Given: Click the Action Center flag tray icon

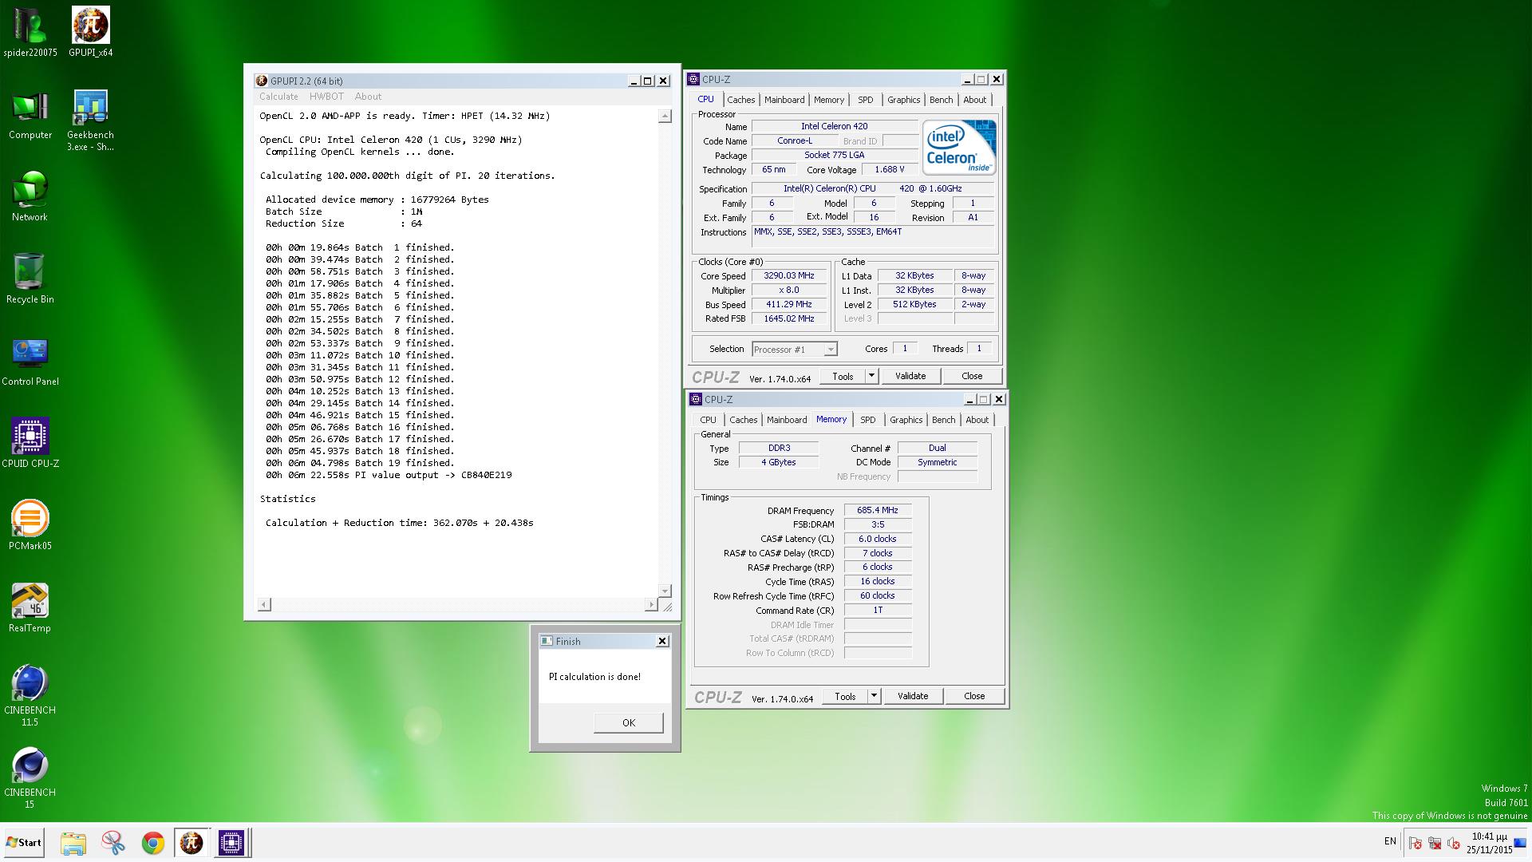Looking at the screenshot, I should click(1416, 843).
